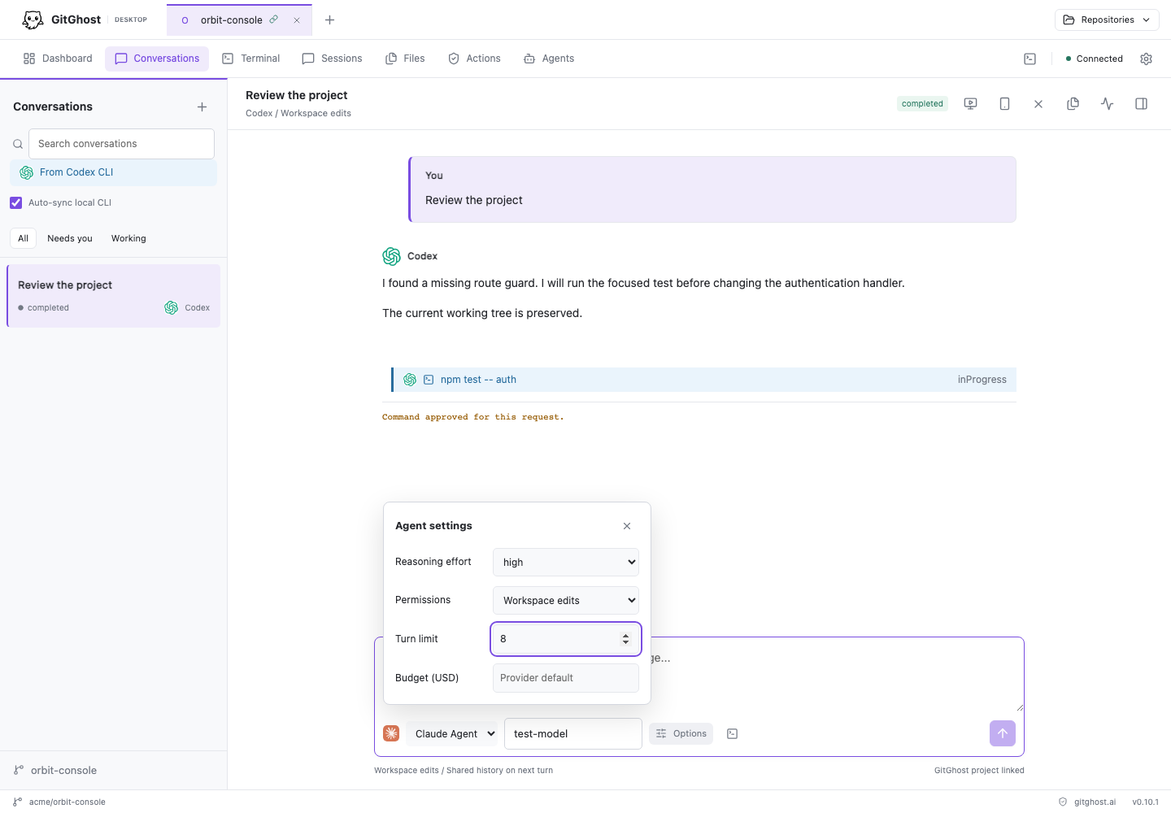Close the Agent settings popup
1171x813 pixels.
point(627,526)
